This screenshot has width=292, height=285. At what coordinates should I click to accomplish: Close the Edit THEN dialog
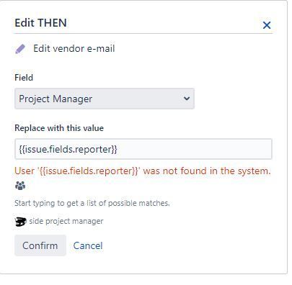click(267, 25)
